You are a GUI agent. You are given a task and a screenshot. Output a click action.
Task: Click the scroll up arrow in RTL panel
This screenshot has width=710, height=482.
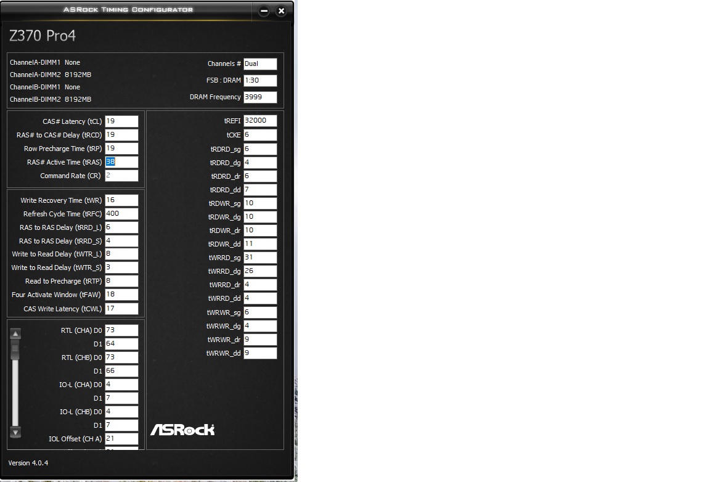(15, 334)
